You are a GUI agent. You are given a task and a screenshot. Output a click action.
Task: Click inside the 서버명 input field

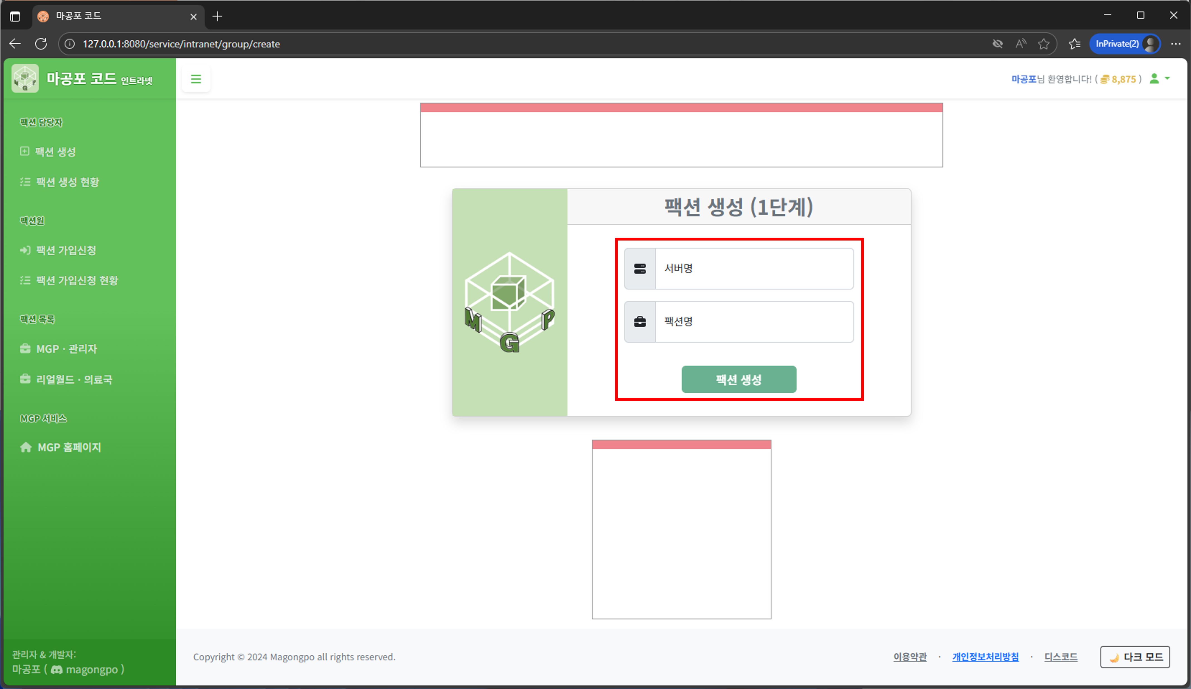click(x=753, y=268)
